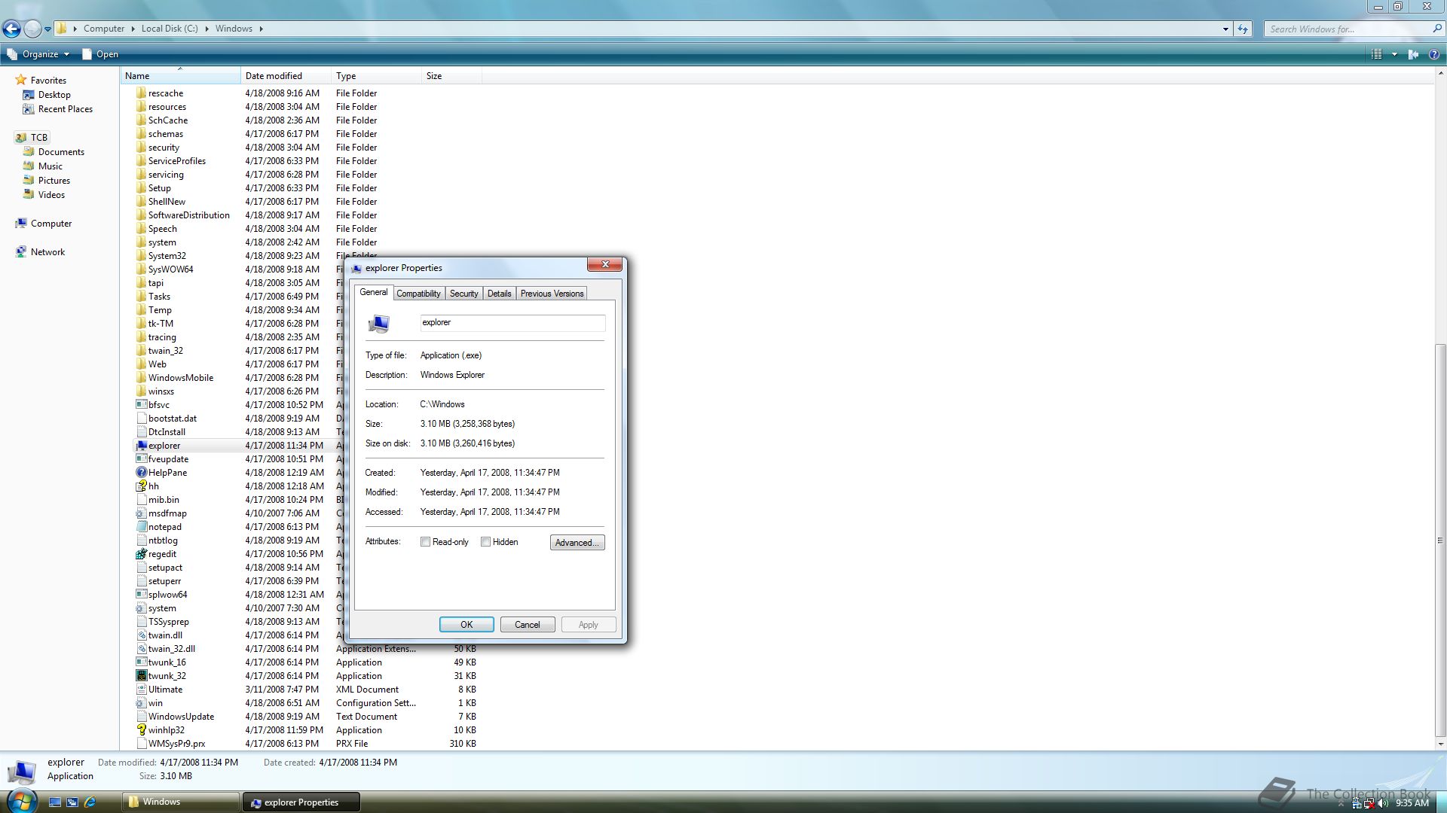
Task: Click Cancel in explorer Properties
Action: click(528, 625)
